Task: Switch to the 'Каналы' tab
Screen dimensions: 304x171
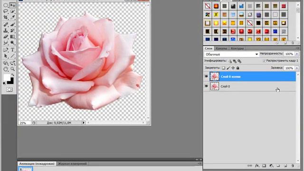Action: point(221,48)
